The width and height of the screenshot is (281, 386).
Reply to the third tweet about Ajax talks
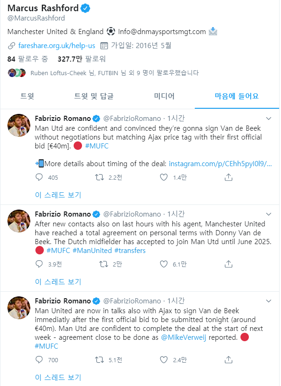(x=40, y=360)
